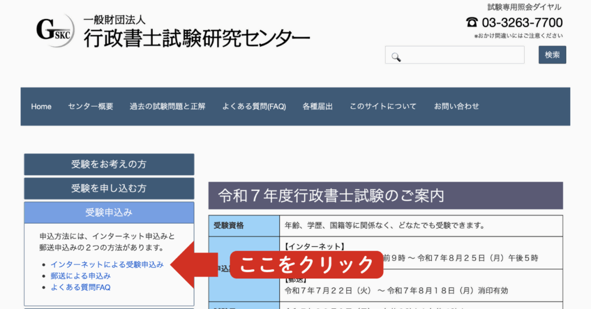591x309 pixels.
Task: Open the Home menu item
Action: (41, 107)
